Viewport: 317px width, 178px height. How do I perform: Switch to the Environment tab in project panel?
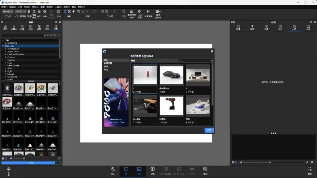pos(266,28)
